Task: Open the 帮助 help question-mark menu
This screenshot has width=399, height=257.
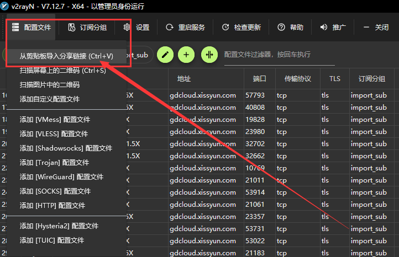Action: pos(290,28)
